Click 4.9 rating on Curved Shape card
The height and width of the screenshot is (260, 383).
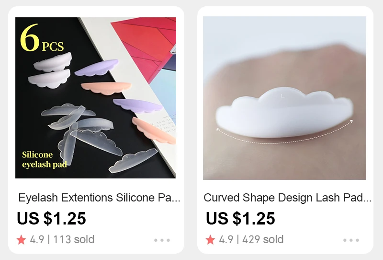226,240
